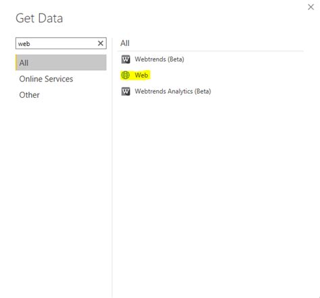Select the Online Services category
This screenshot has width=320, height=298.
[x=46, y=79]
